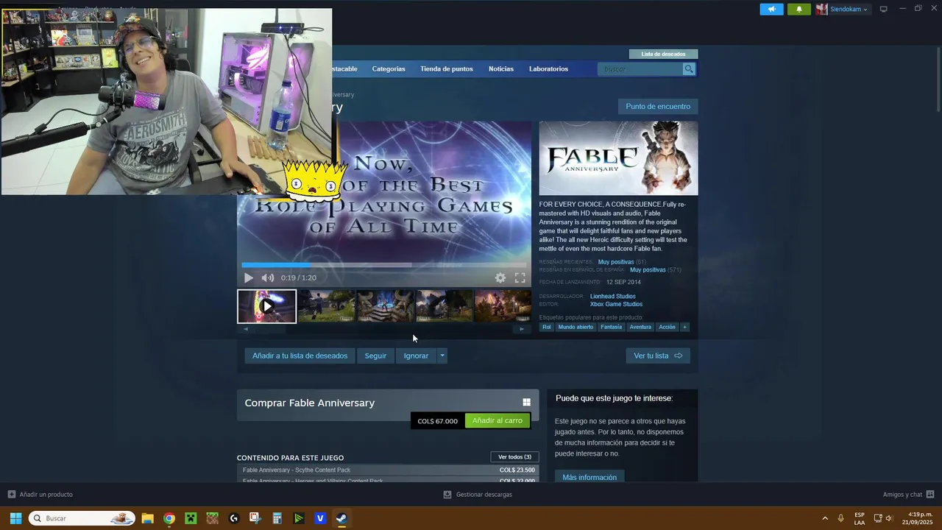This screenshot has width=942, height=530.
Task: Open the Categorías store menu
Action: [x=389, y=69]
